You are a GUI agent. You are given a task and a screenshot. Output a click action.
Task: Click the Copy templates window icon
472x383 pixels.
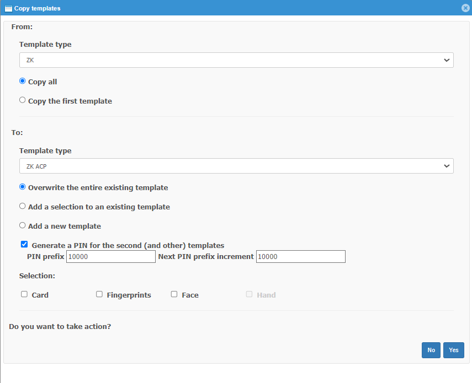coord(8,8)
